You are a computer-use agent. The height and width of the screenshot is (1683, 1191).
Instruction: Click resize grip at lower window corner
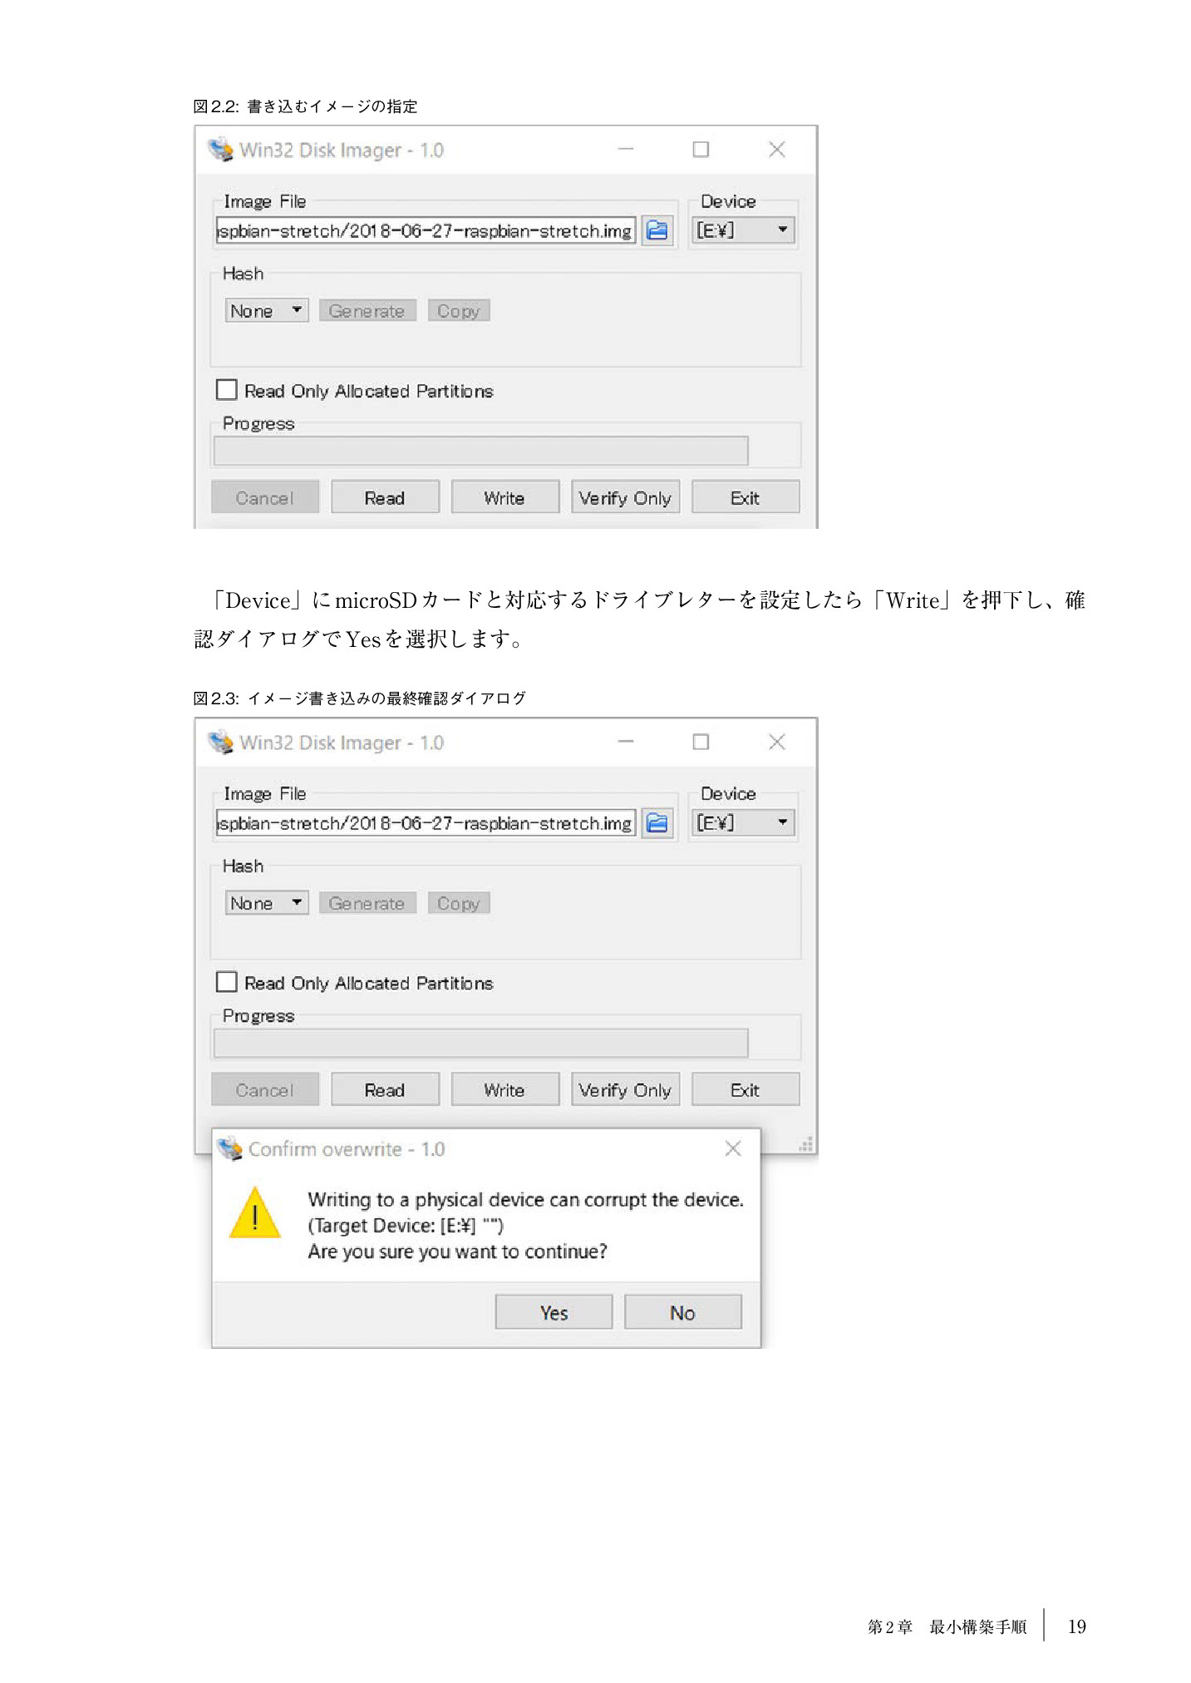coord(805,1143)
